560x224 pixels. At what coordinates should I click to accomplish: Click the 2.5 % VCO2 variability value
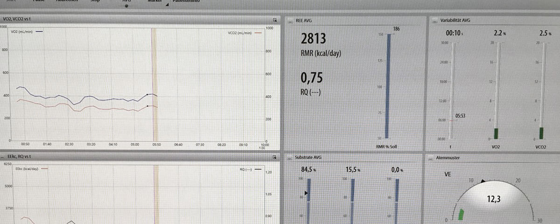545,33
